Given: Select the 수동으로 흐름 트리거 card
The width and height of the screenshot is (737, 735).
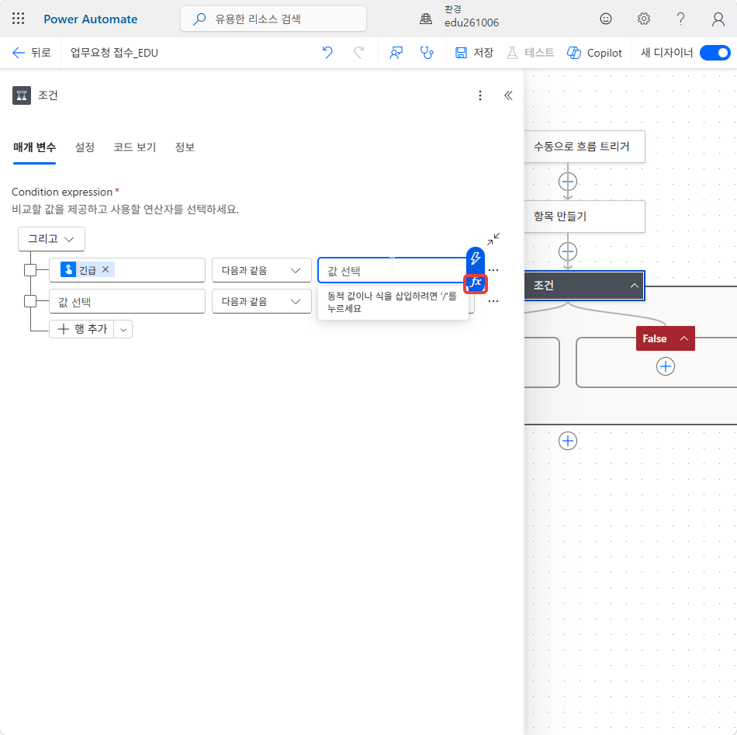Looking at the screenshot, I should tap(584, 147).
